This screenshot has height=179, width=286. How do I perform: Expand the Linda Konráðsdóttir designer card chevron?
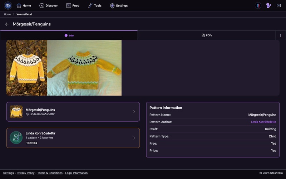click(134, 138)
